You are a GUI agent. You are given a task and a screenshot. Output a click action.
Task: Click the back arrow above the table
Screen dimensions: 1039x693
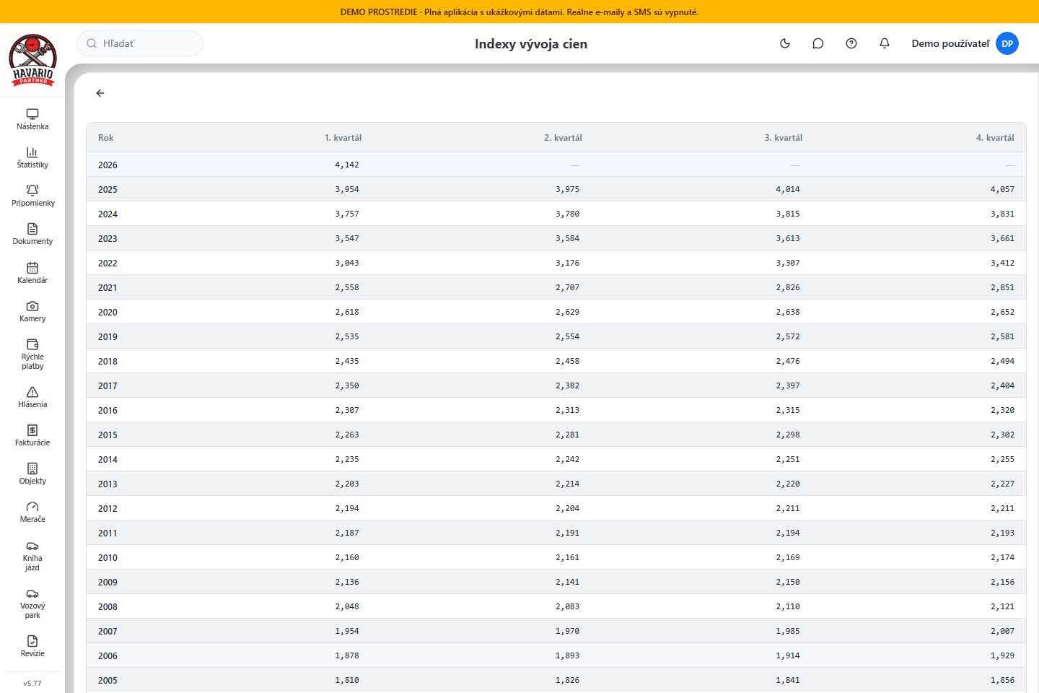[x=100, y=93]
